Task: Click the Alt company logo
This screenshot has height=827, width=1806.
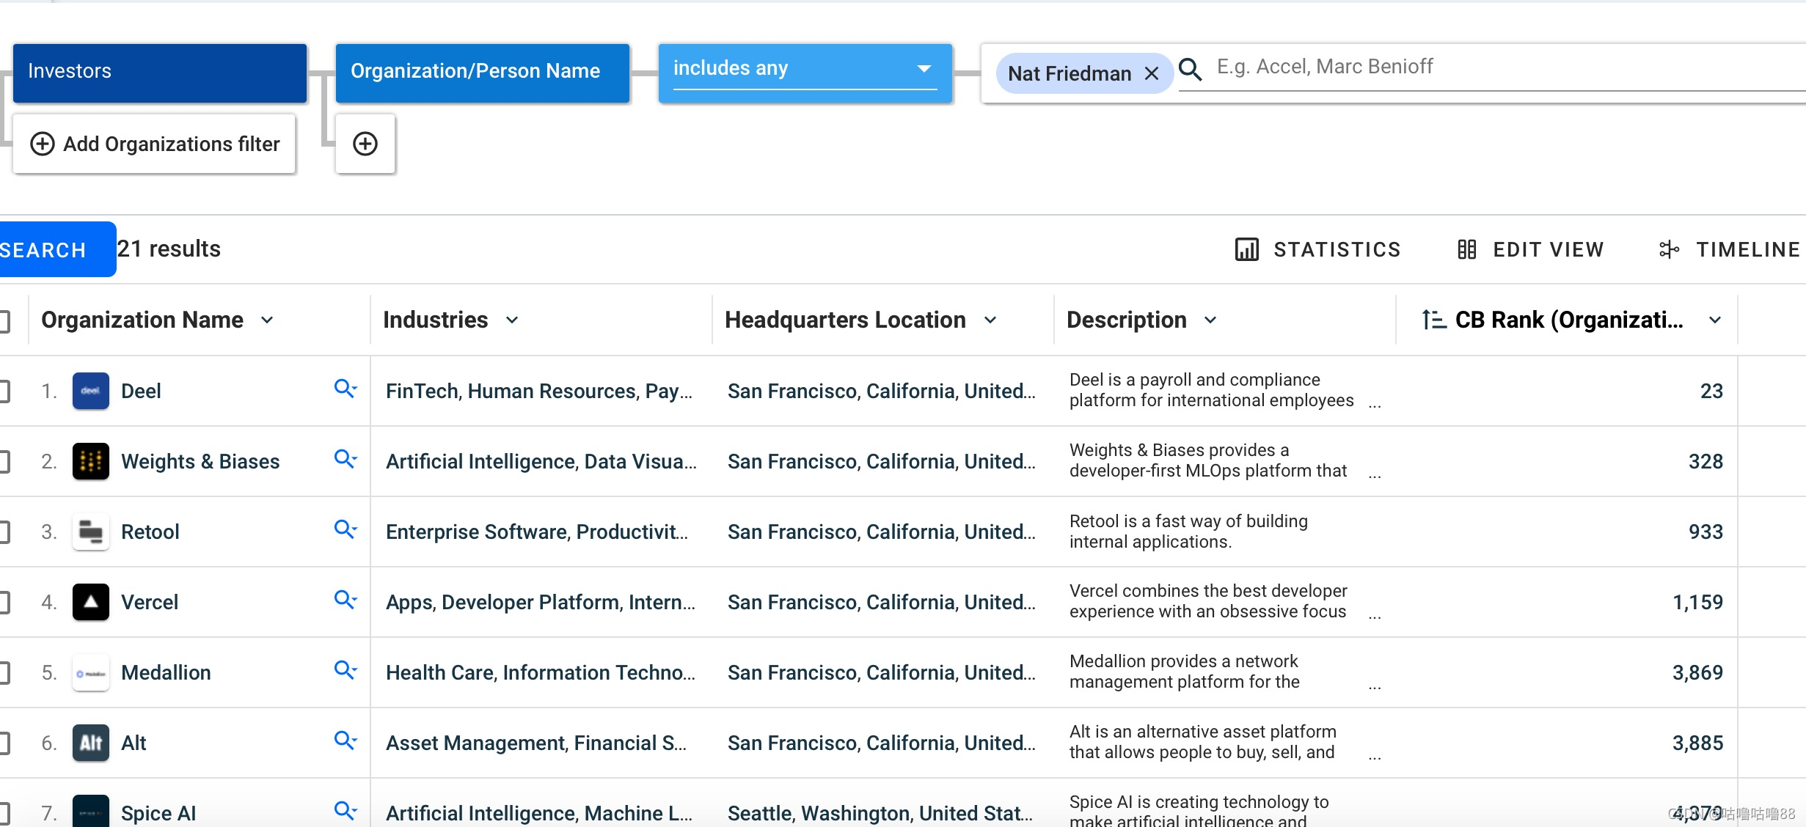Action: (x=91, y=743)
